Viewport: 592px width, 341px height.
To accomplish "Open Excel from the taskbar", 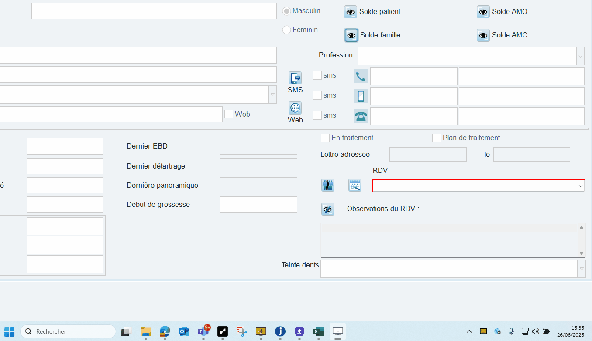I will (318, 331).
